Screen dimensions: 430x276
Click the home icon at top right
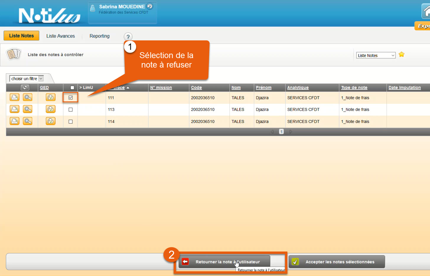point(426,12)
